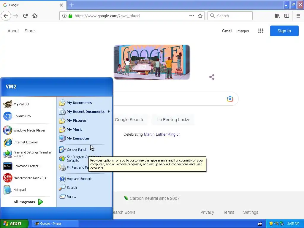Open My Documents folder
The width and height of the screenshot is (304, 228).
tap(85, 102)
